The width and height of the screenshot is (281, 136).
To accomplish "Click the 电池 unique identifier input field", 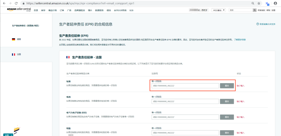I will (x=185, y=101).
